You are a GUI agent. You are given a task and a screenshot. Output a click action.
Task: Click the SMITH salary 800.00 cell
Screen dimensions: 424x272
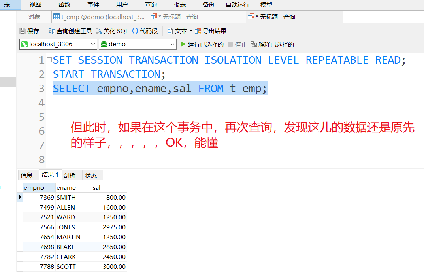[109, 197]
